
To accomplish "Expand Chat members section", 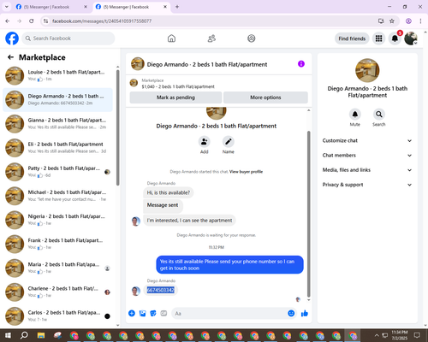I will pos(367,156).
